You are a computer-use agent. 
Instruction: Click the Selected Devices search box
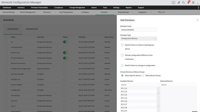point(178,85)
